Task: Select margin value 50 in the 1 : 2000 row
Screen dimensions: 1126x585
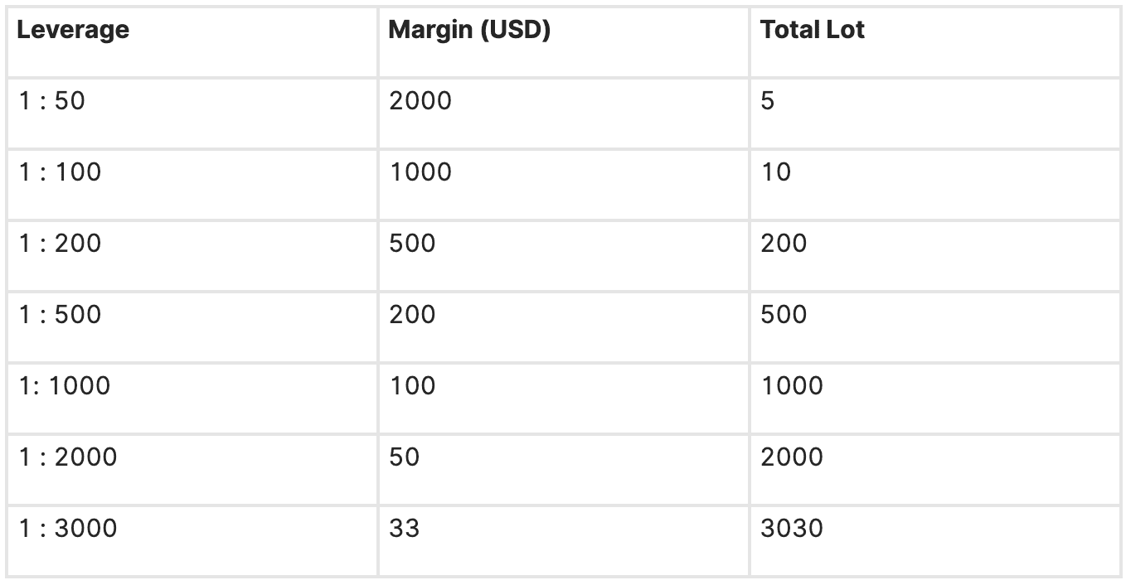Action: (x=564, y=470)
